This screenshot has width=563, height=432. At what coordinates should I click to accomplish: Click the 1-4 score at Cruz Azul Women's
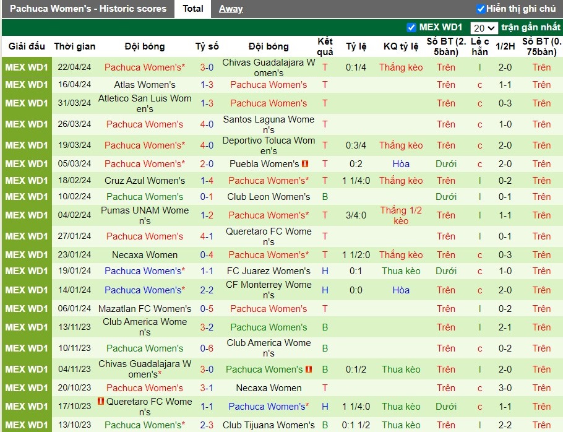pyautogui.click(x=207, y=181)
